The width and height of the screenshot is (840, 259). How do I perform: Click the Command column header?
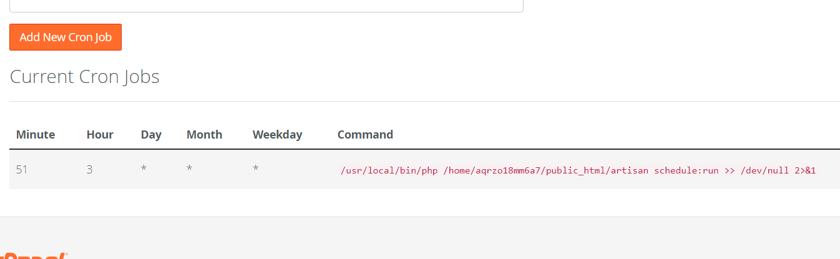click(365, 134)
